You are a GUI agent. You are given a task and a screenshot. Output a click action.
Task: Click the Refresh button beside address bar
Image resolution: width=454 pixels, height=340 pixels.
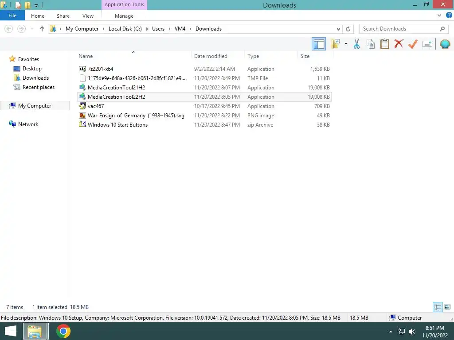coord(348,29)
